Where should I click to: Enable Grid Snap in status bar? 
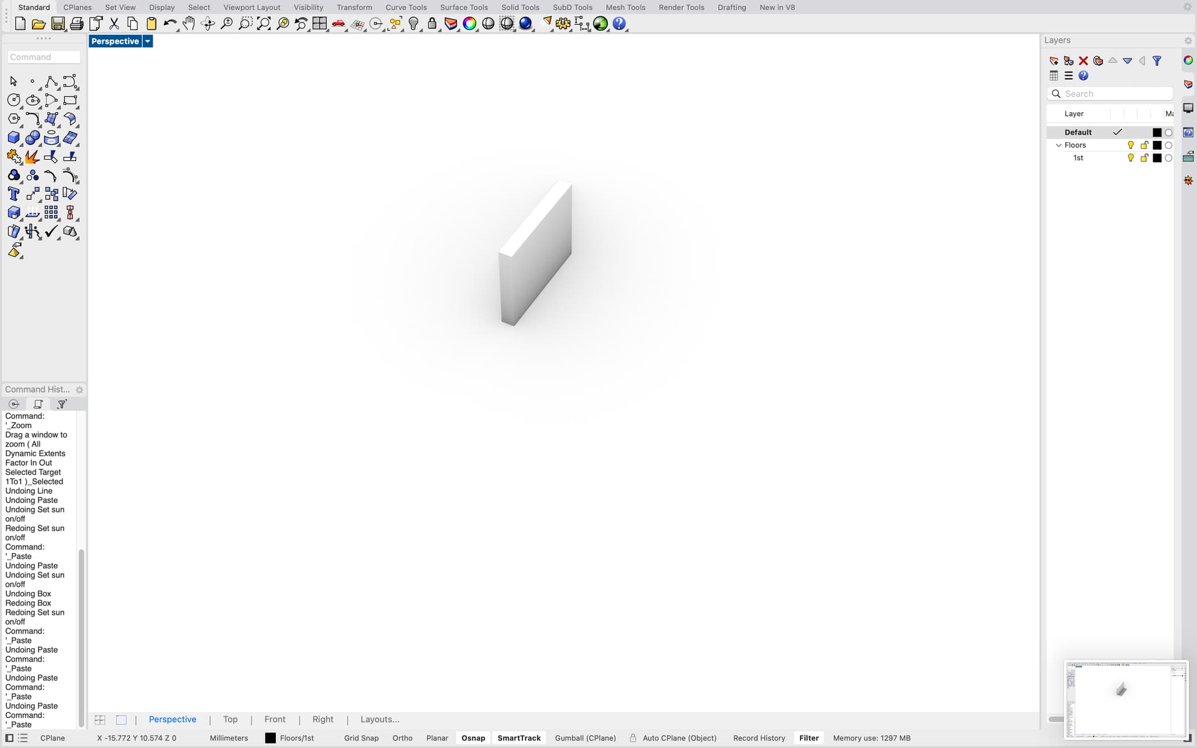click(361, 738)
